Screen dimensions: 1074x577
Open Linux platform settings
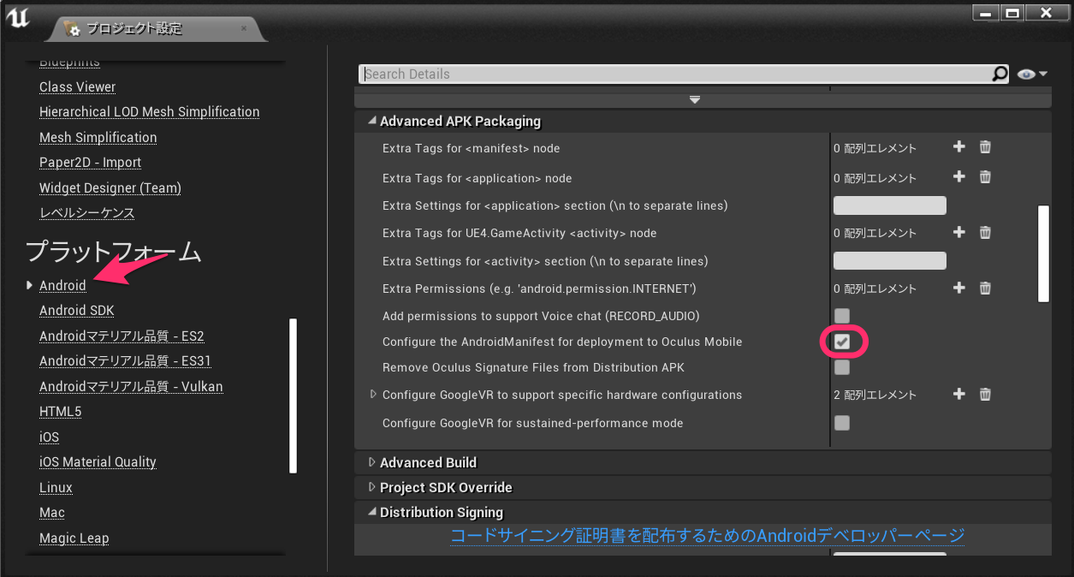click(x=56, y=487)
